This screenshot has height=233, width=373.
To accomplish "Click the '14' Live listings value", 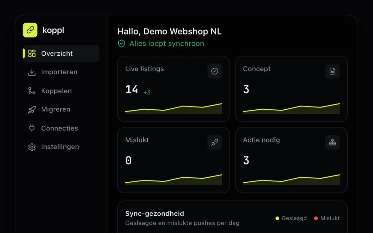I will click(x=132, y=89).
